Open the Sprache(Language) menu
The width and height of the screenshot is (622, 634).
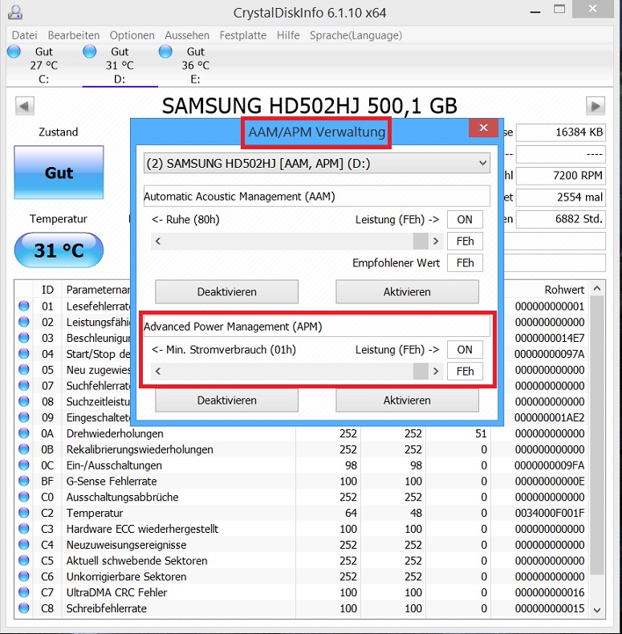pyautogui.click(x=356, y=35)
